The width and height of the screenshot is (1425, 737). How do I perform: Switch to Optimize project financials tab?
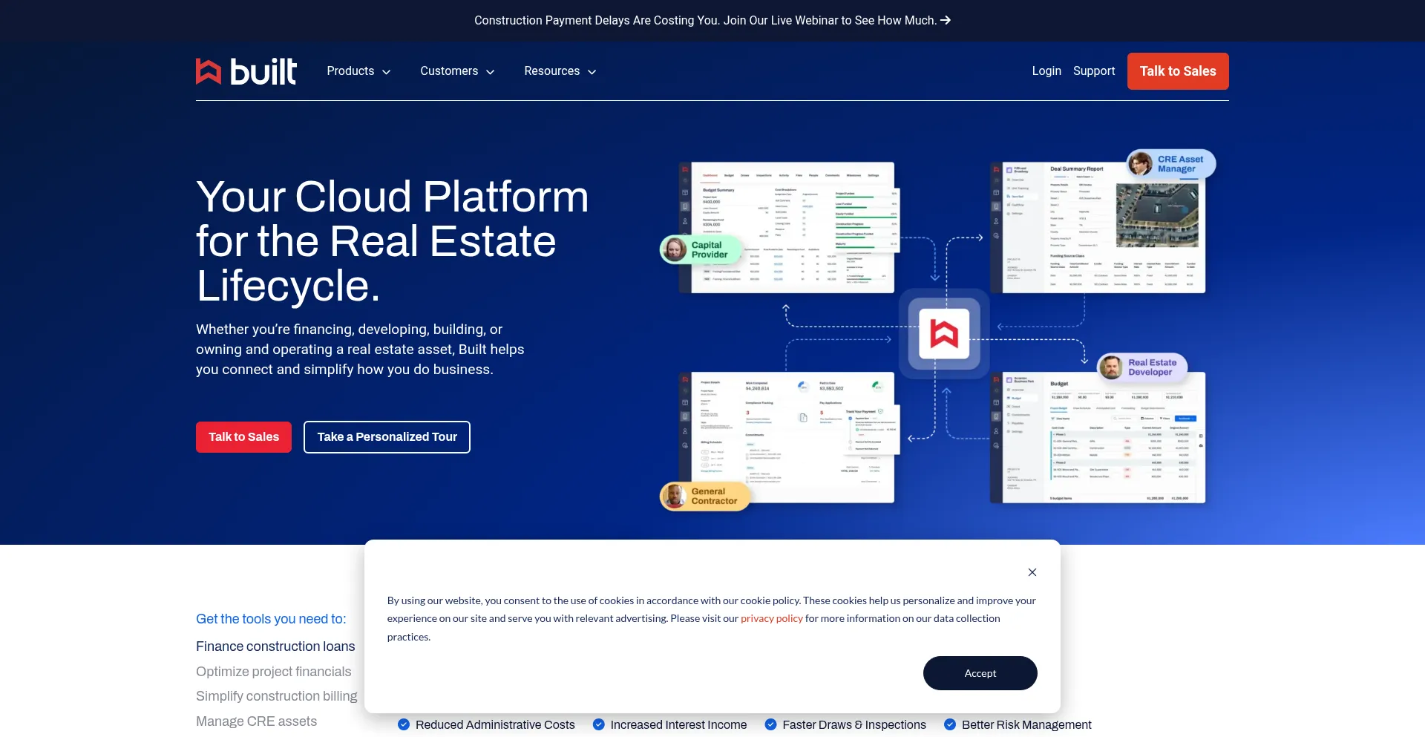[273, 672]
